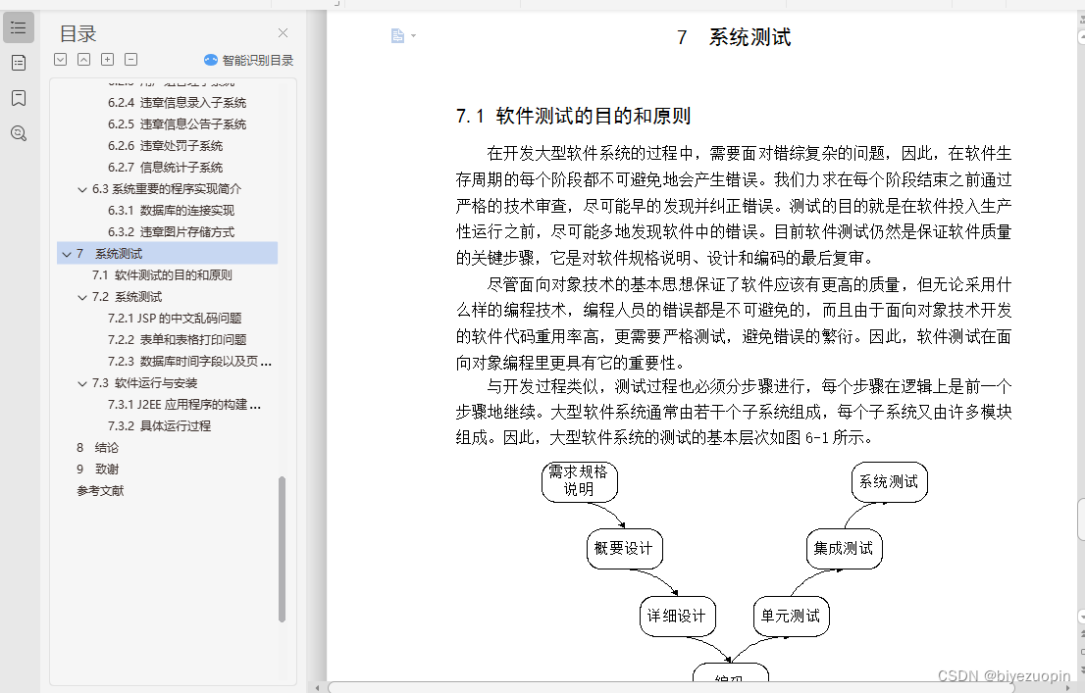
Task: Go to 6.2.5 违章信息公告子系统
Action: [x=178, y=124]
